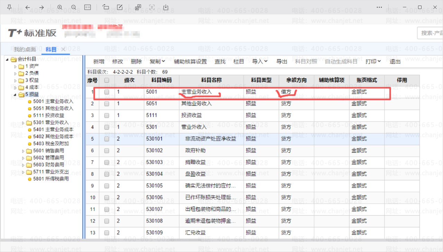Open the image edit pencil tool
Screen dimensions: 443x252
tap(120, 7)
